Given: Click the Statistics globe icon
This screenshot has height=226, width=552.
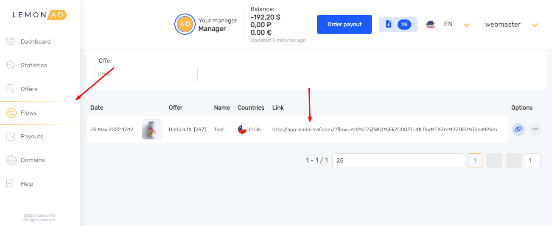Looking at the screenshot, I should coord(11,65).
